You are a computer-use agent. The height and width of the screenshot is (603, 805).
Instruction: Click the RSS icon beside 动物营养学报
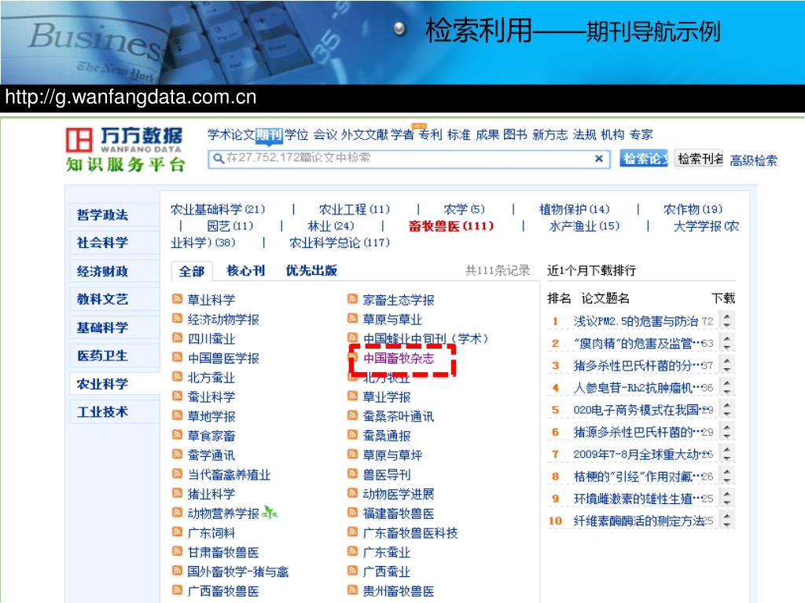coord(177,512)
